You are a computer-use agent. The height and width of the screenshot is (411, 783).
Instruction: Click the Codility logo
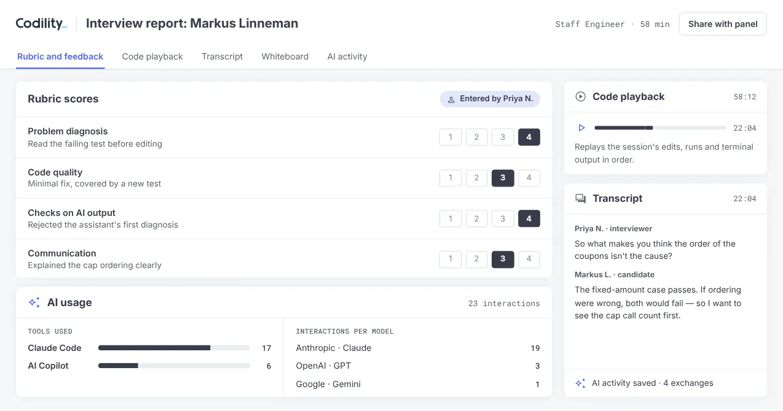41,24
